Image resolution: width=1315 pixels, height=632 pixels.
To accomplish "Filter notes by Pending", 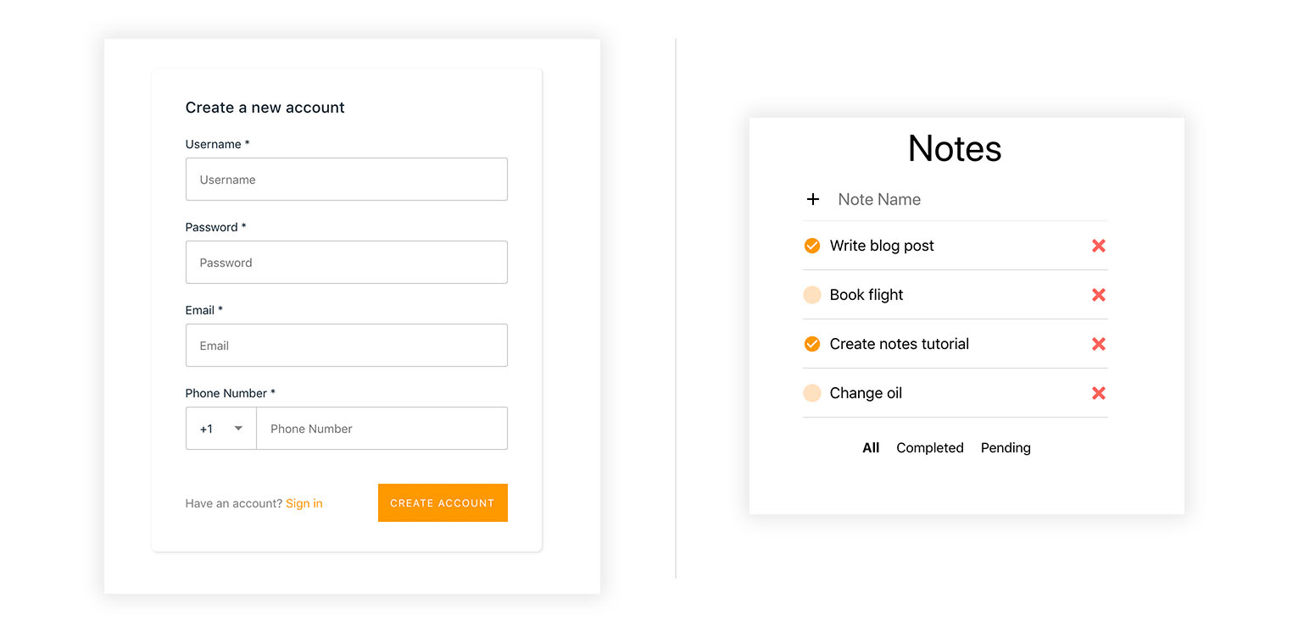I will (1006, 448).
